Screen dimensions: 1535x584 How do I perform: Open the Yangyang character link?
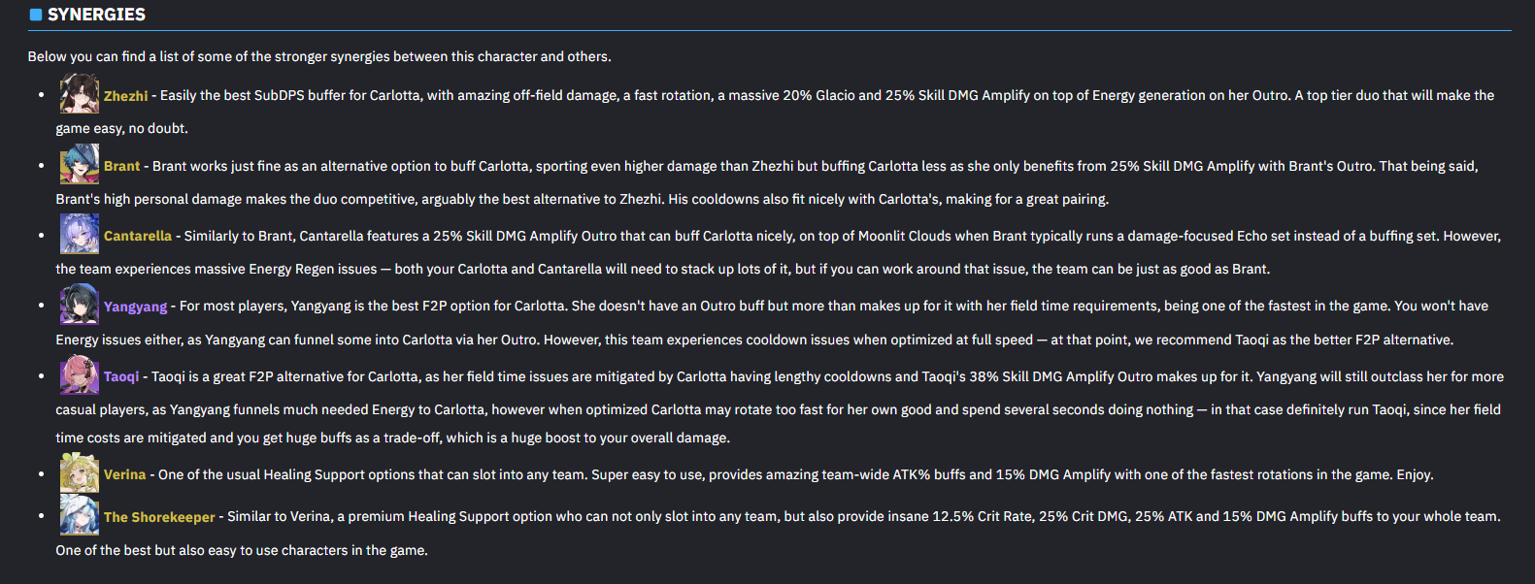click(135, 307)
